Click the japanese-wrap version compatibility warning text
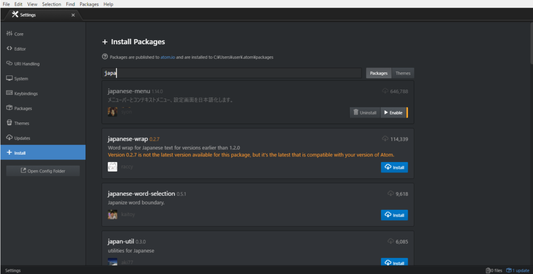This screenshot has height=274, width=533. point(251,155)
